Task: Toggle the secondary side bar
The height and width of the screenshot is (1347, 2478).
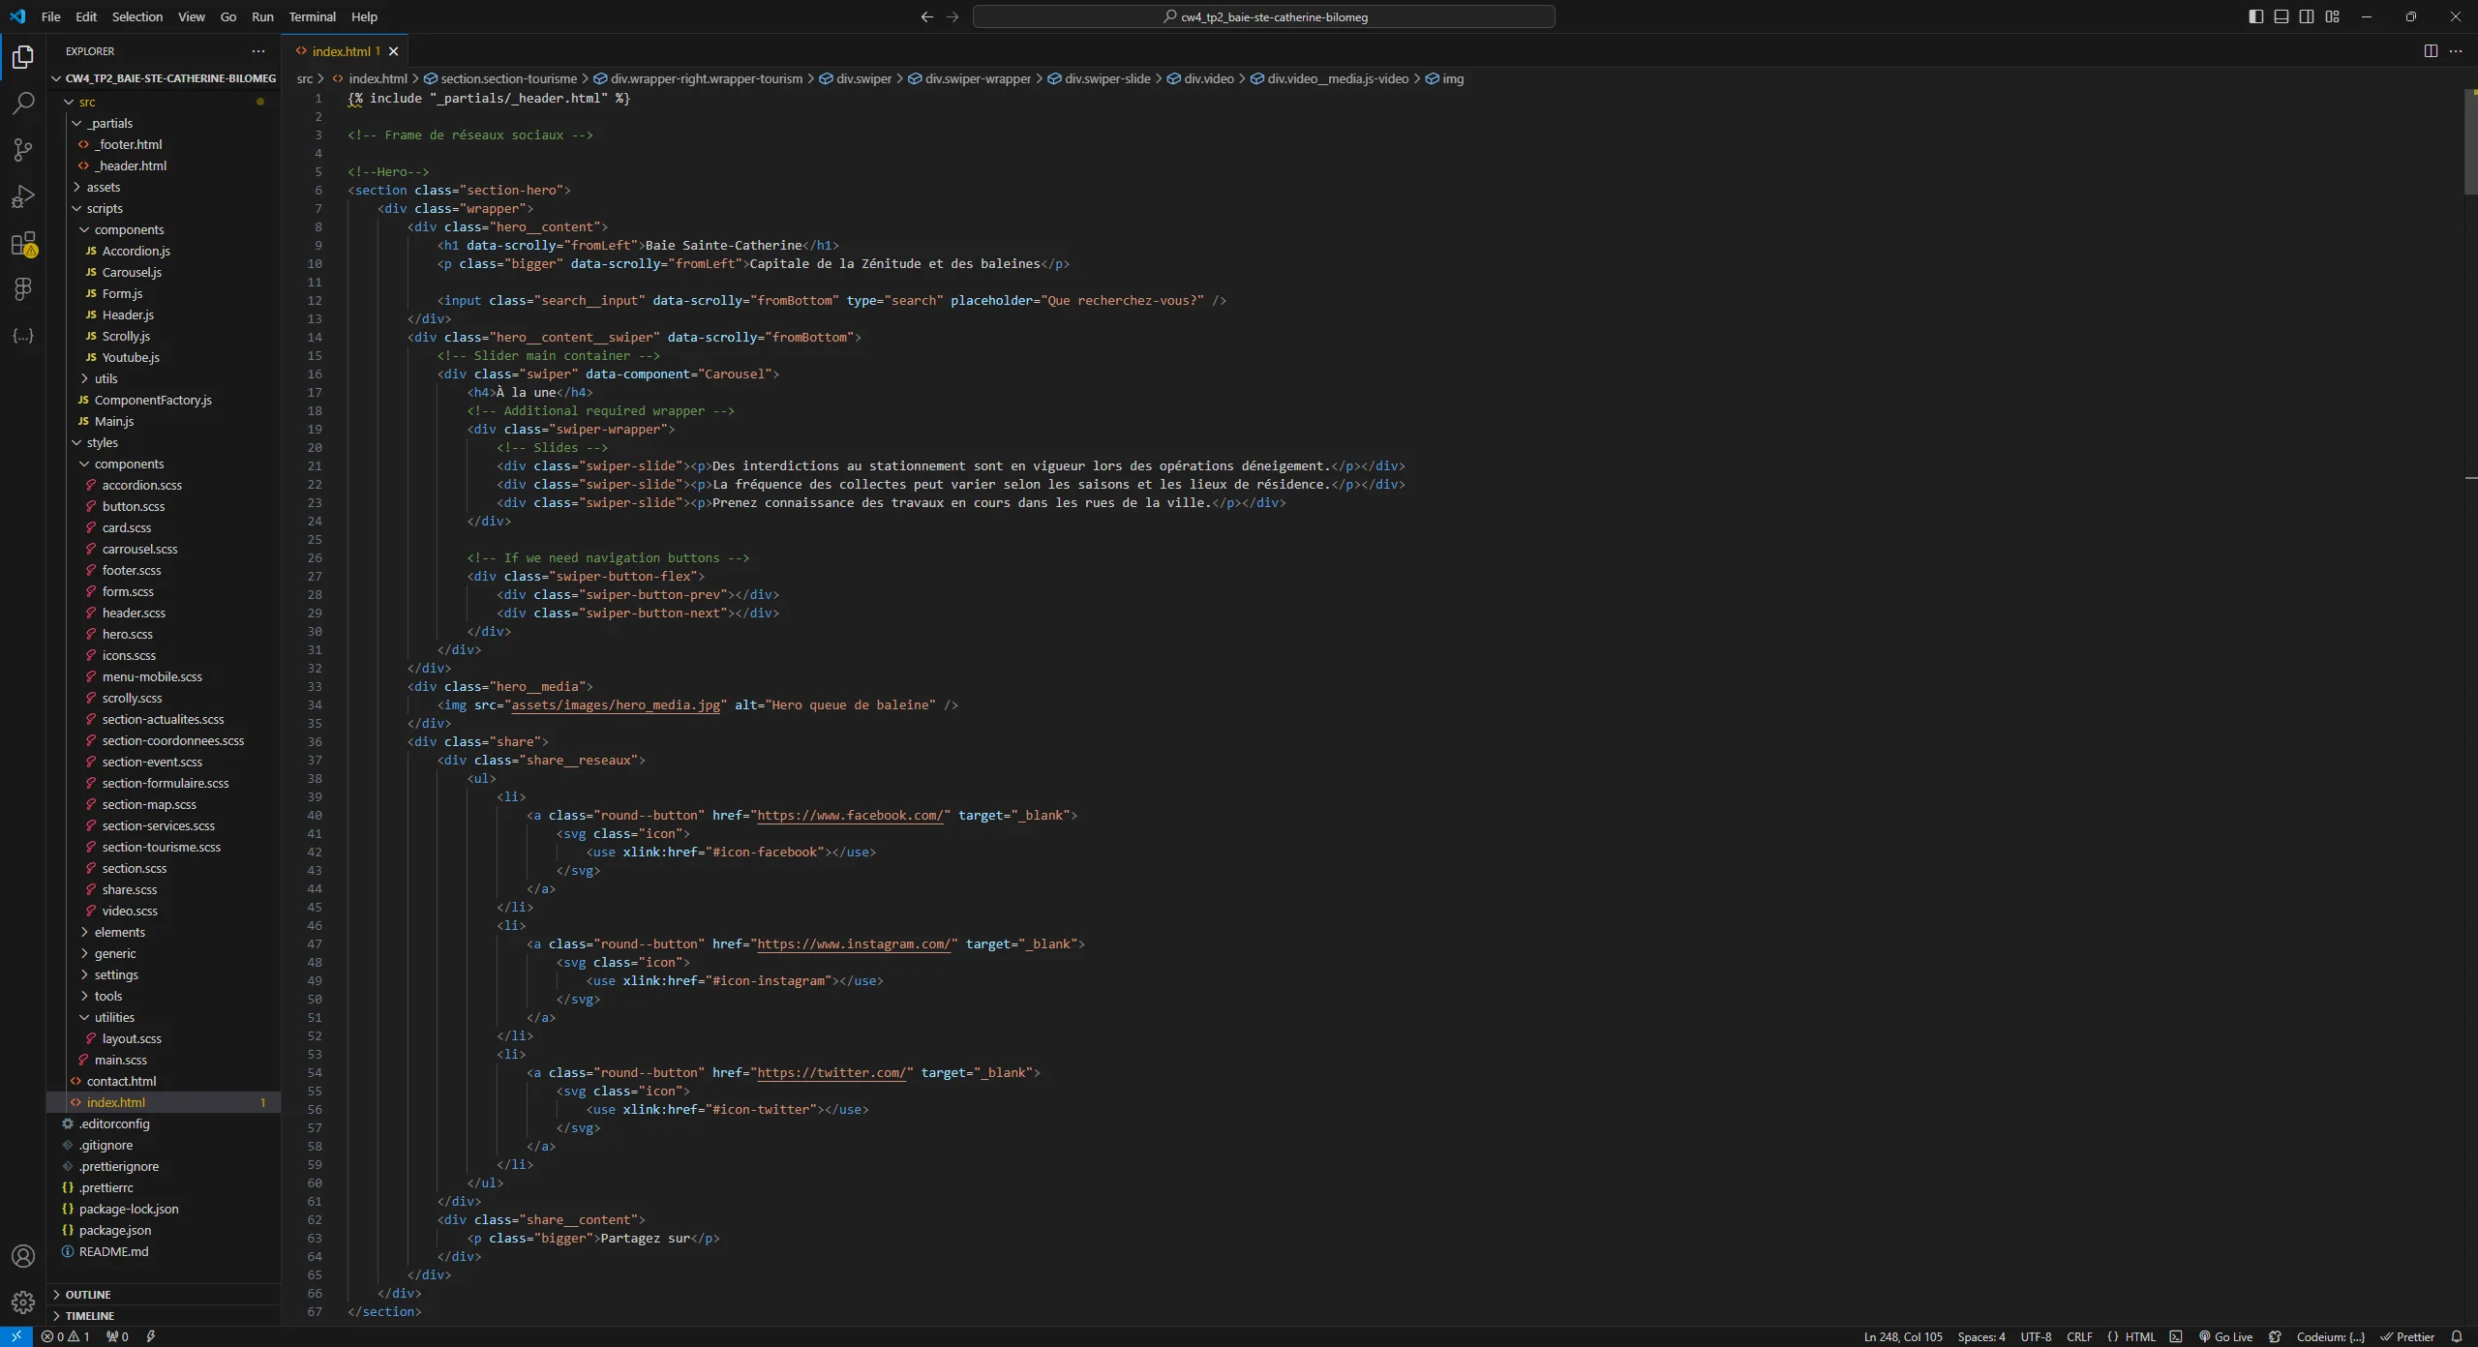Action: 2305,16
